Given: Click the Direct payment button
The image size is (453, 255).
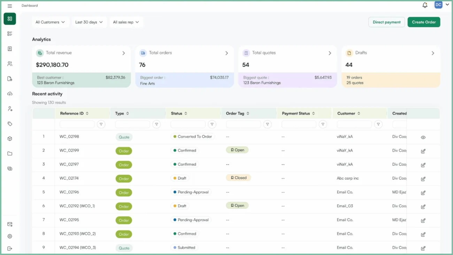Looking at the screenshot, I should click(x=386, y=22).
